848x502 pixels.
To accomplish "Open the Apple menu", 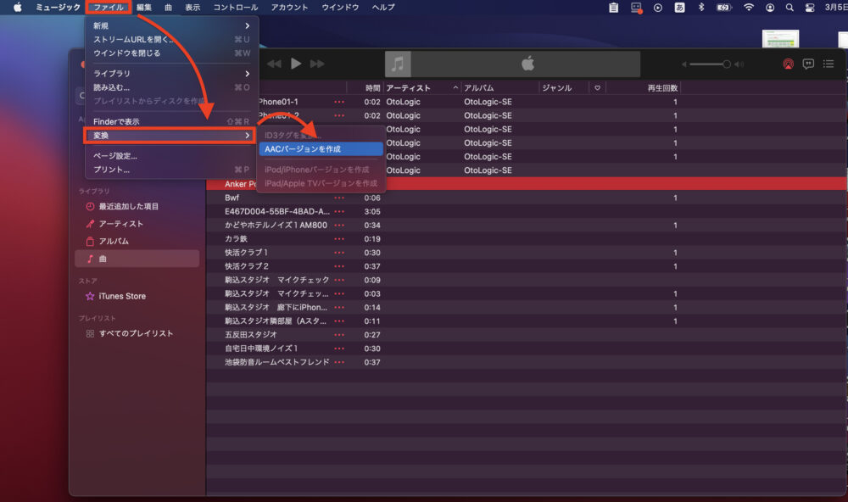I will point(17,7).
